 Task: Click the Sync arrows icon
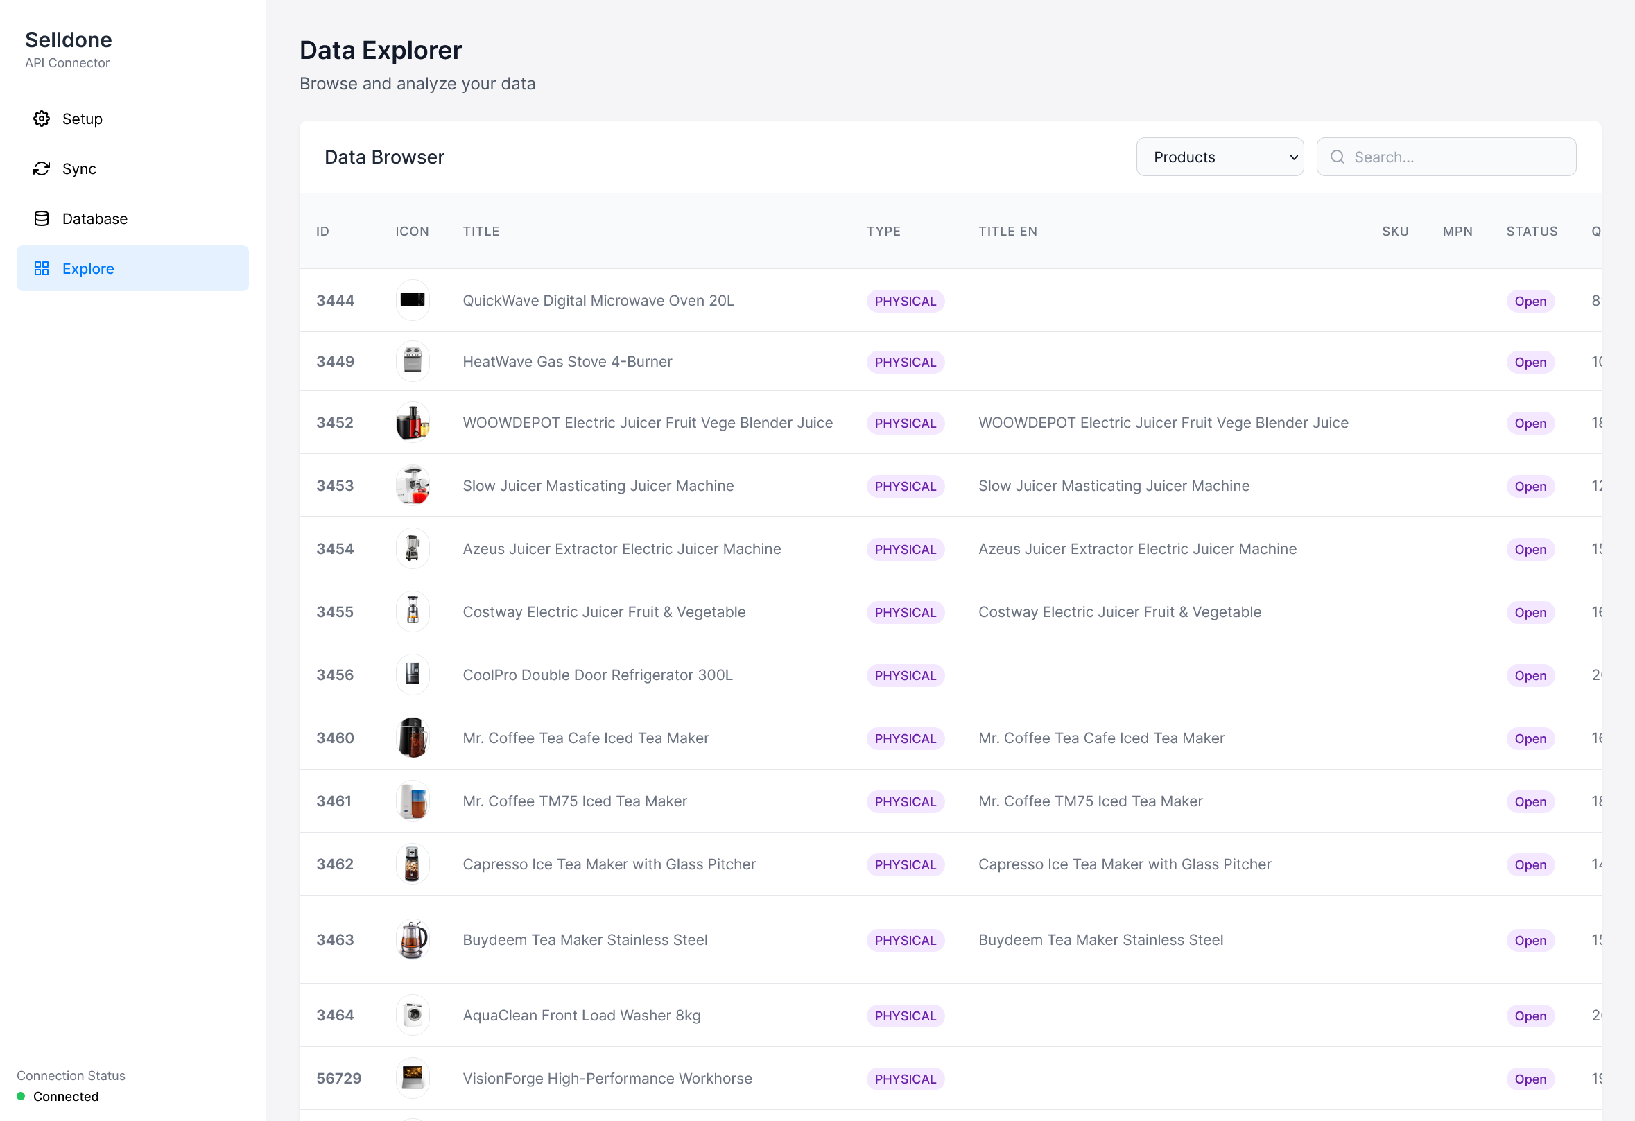(42, 168)
